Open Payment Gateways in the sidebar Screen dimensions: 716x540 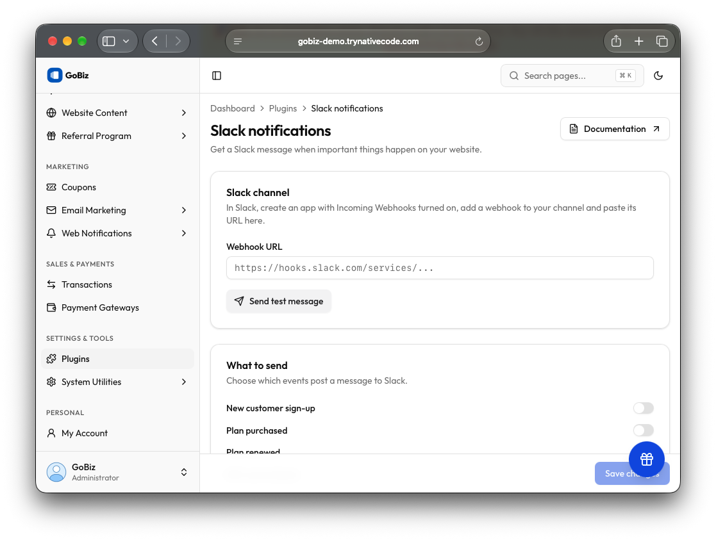click(117, 307)
